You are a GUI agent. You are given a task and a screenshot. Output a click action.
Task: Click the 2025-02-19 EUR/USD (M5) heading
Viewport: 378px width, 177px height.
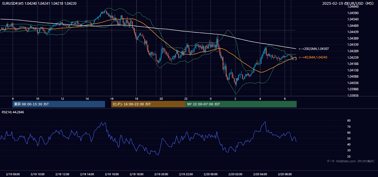[348, 3]
